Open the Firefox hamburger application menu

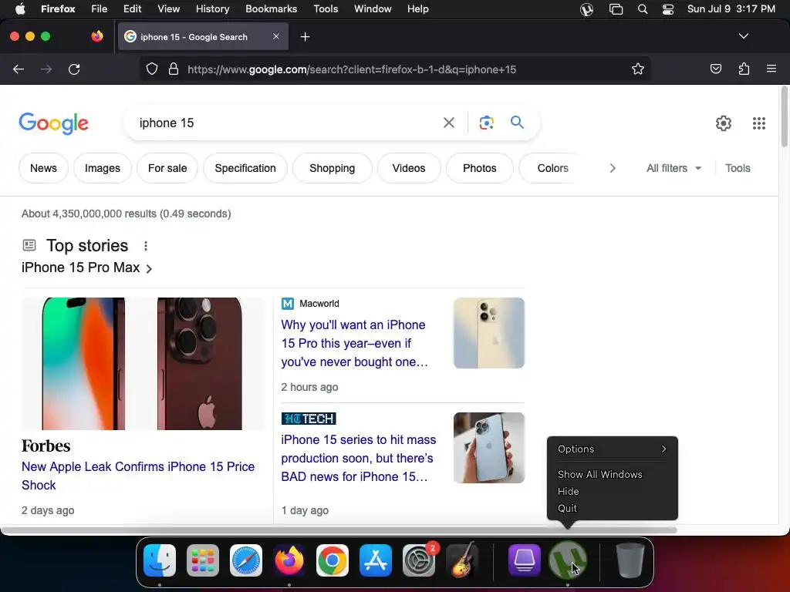pos(771,69)
